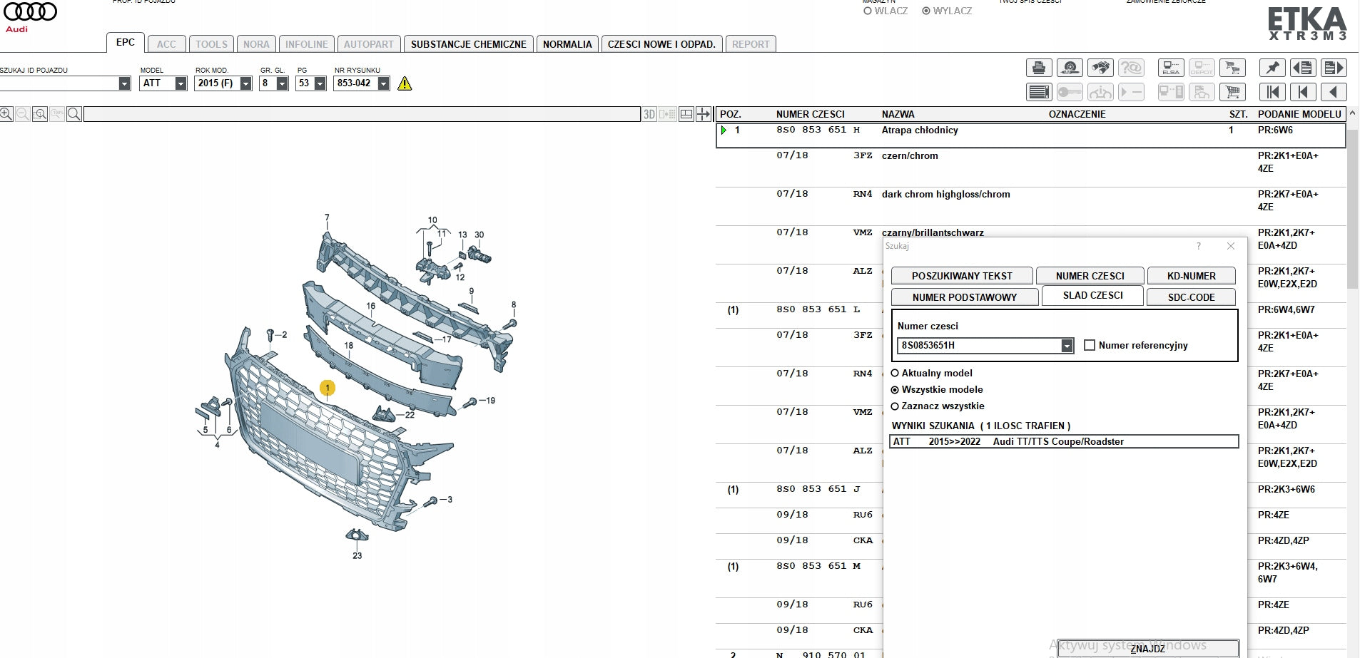Click the NUMER PODSTAWOWY button
The image size is (1360, 658).
(x=965, y=297)
